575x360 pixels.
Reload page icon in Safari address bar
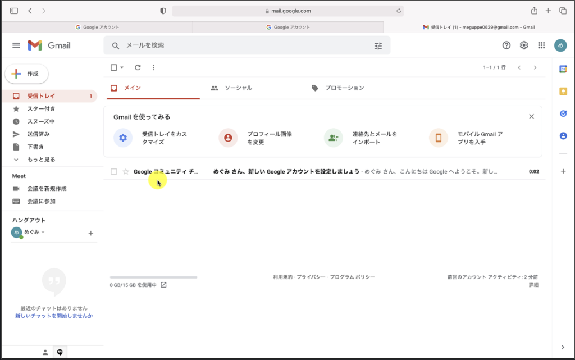(x=399, y=11)
